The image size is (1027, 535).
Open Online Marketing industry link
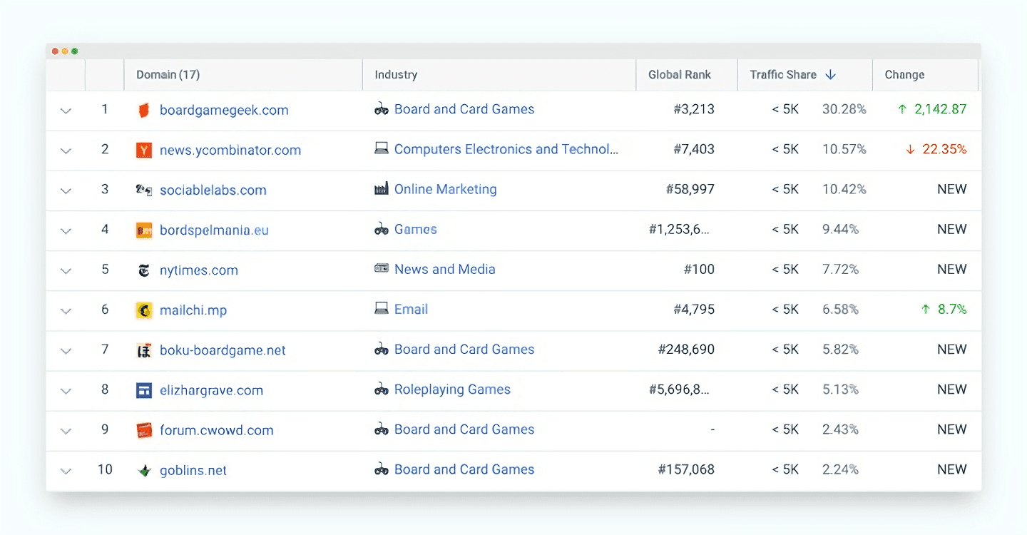pyautogui.click(x=446, y=189)
